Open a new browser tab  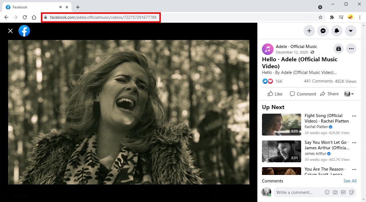click(78, 7)
